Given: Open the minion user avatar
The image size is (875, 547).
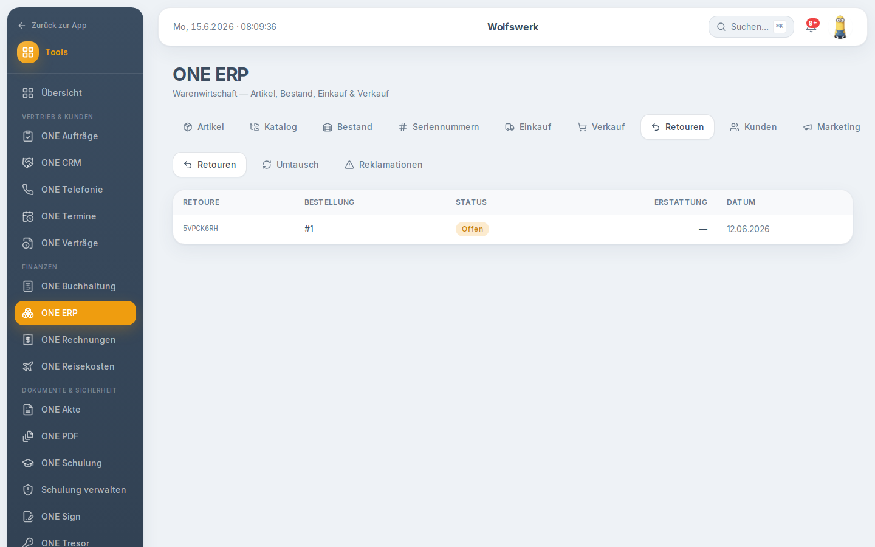Looking at the screenshot, I should click(x=840, y=27).
